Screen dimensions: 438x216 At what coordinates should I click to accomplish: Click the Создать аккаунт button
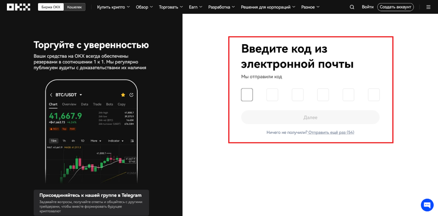tap(395, 7)
